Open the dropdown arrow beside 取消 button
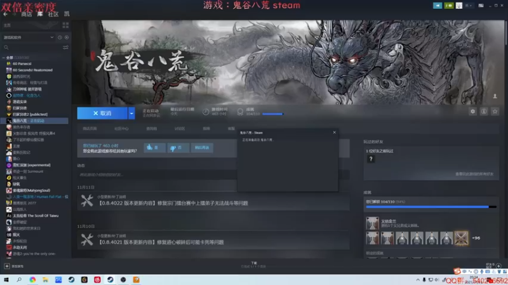Image resolution: width=508 pixels, height=285 pixels. click(131, 113)
